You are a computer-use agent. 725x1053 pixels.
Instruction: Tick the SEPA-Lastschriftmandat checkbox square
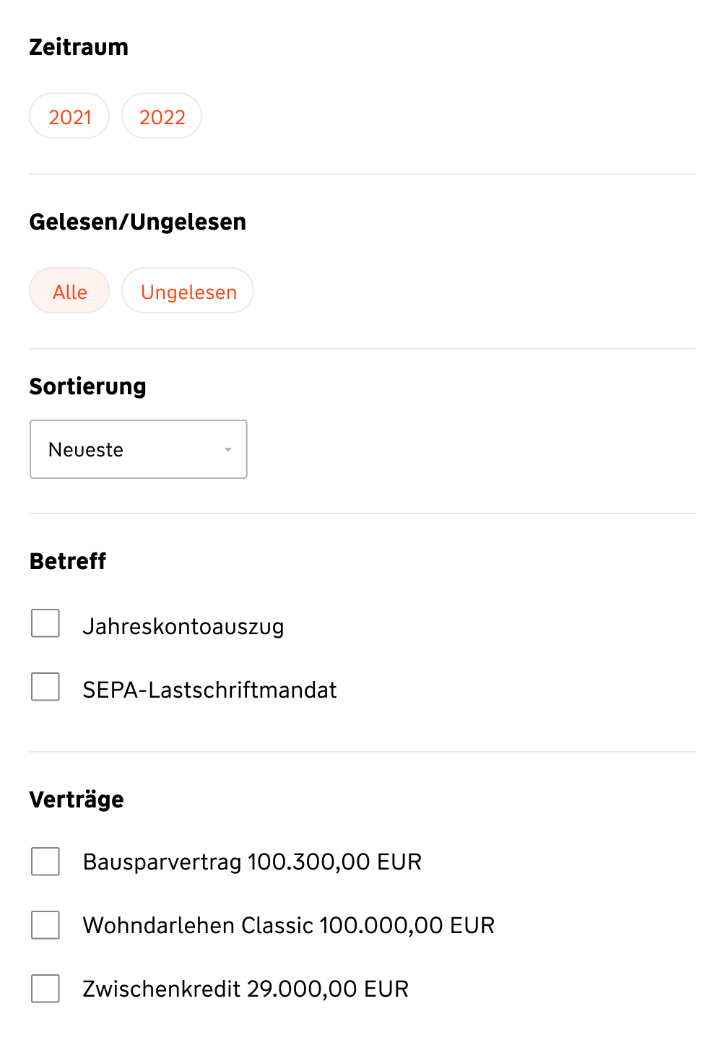[45, 687]
